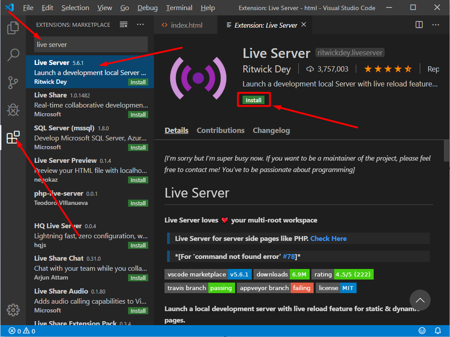Open the Search view in activity bar
The height and width of the screenshot is (337, 450).
pyautogui.click(x=13, y=55)
